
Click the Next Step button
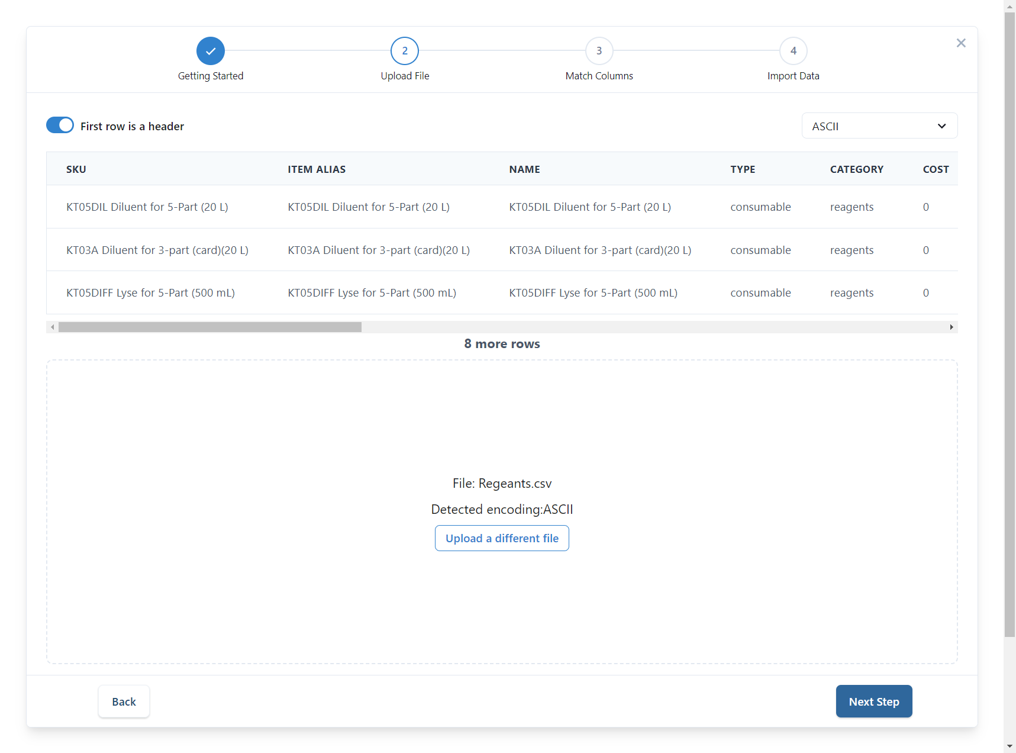[874, 701]
